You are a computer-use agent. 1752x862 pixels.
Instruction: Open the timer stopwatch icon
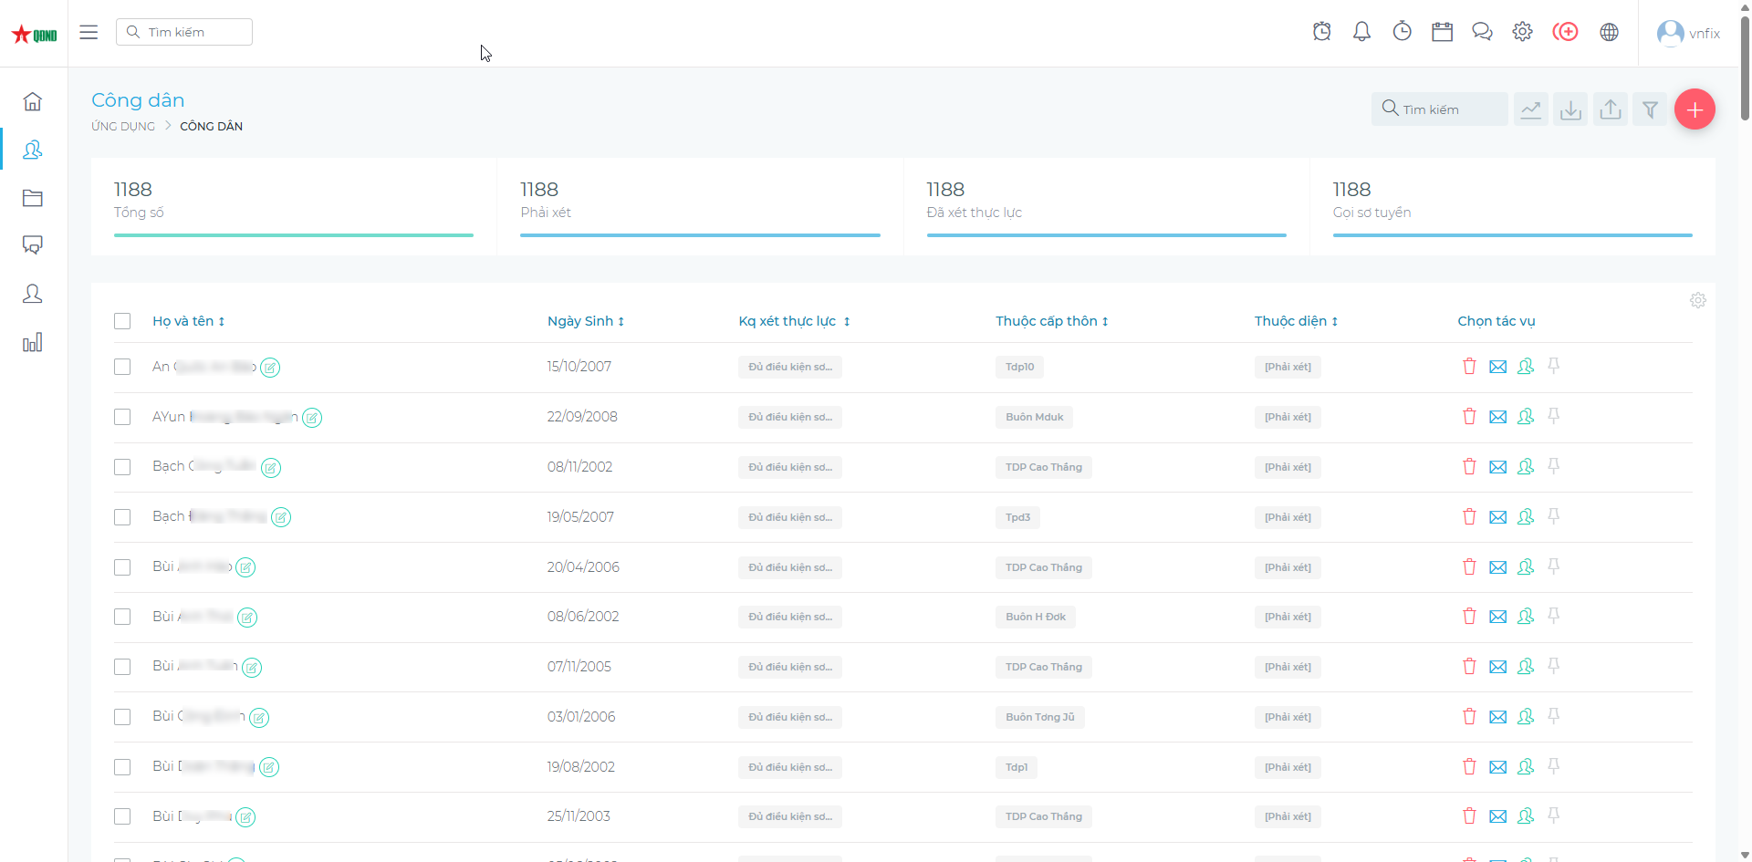tap(1402, 32)
